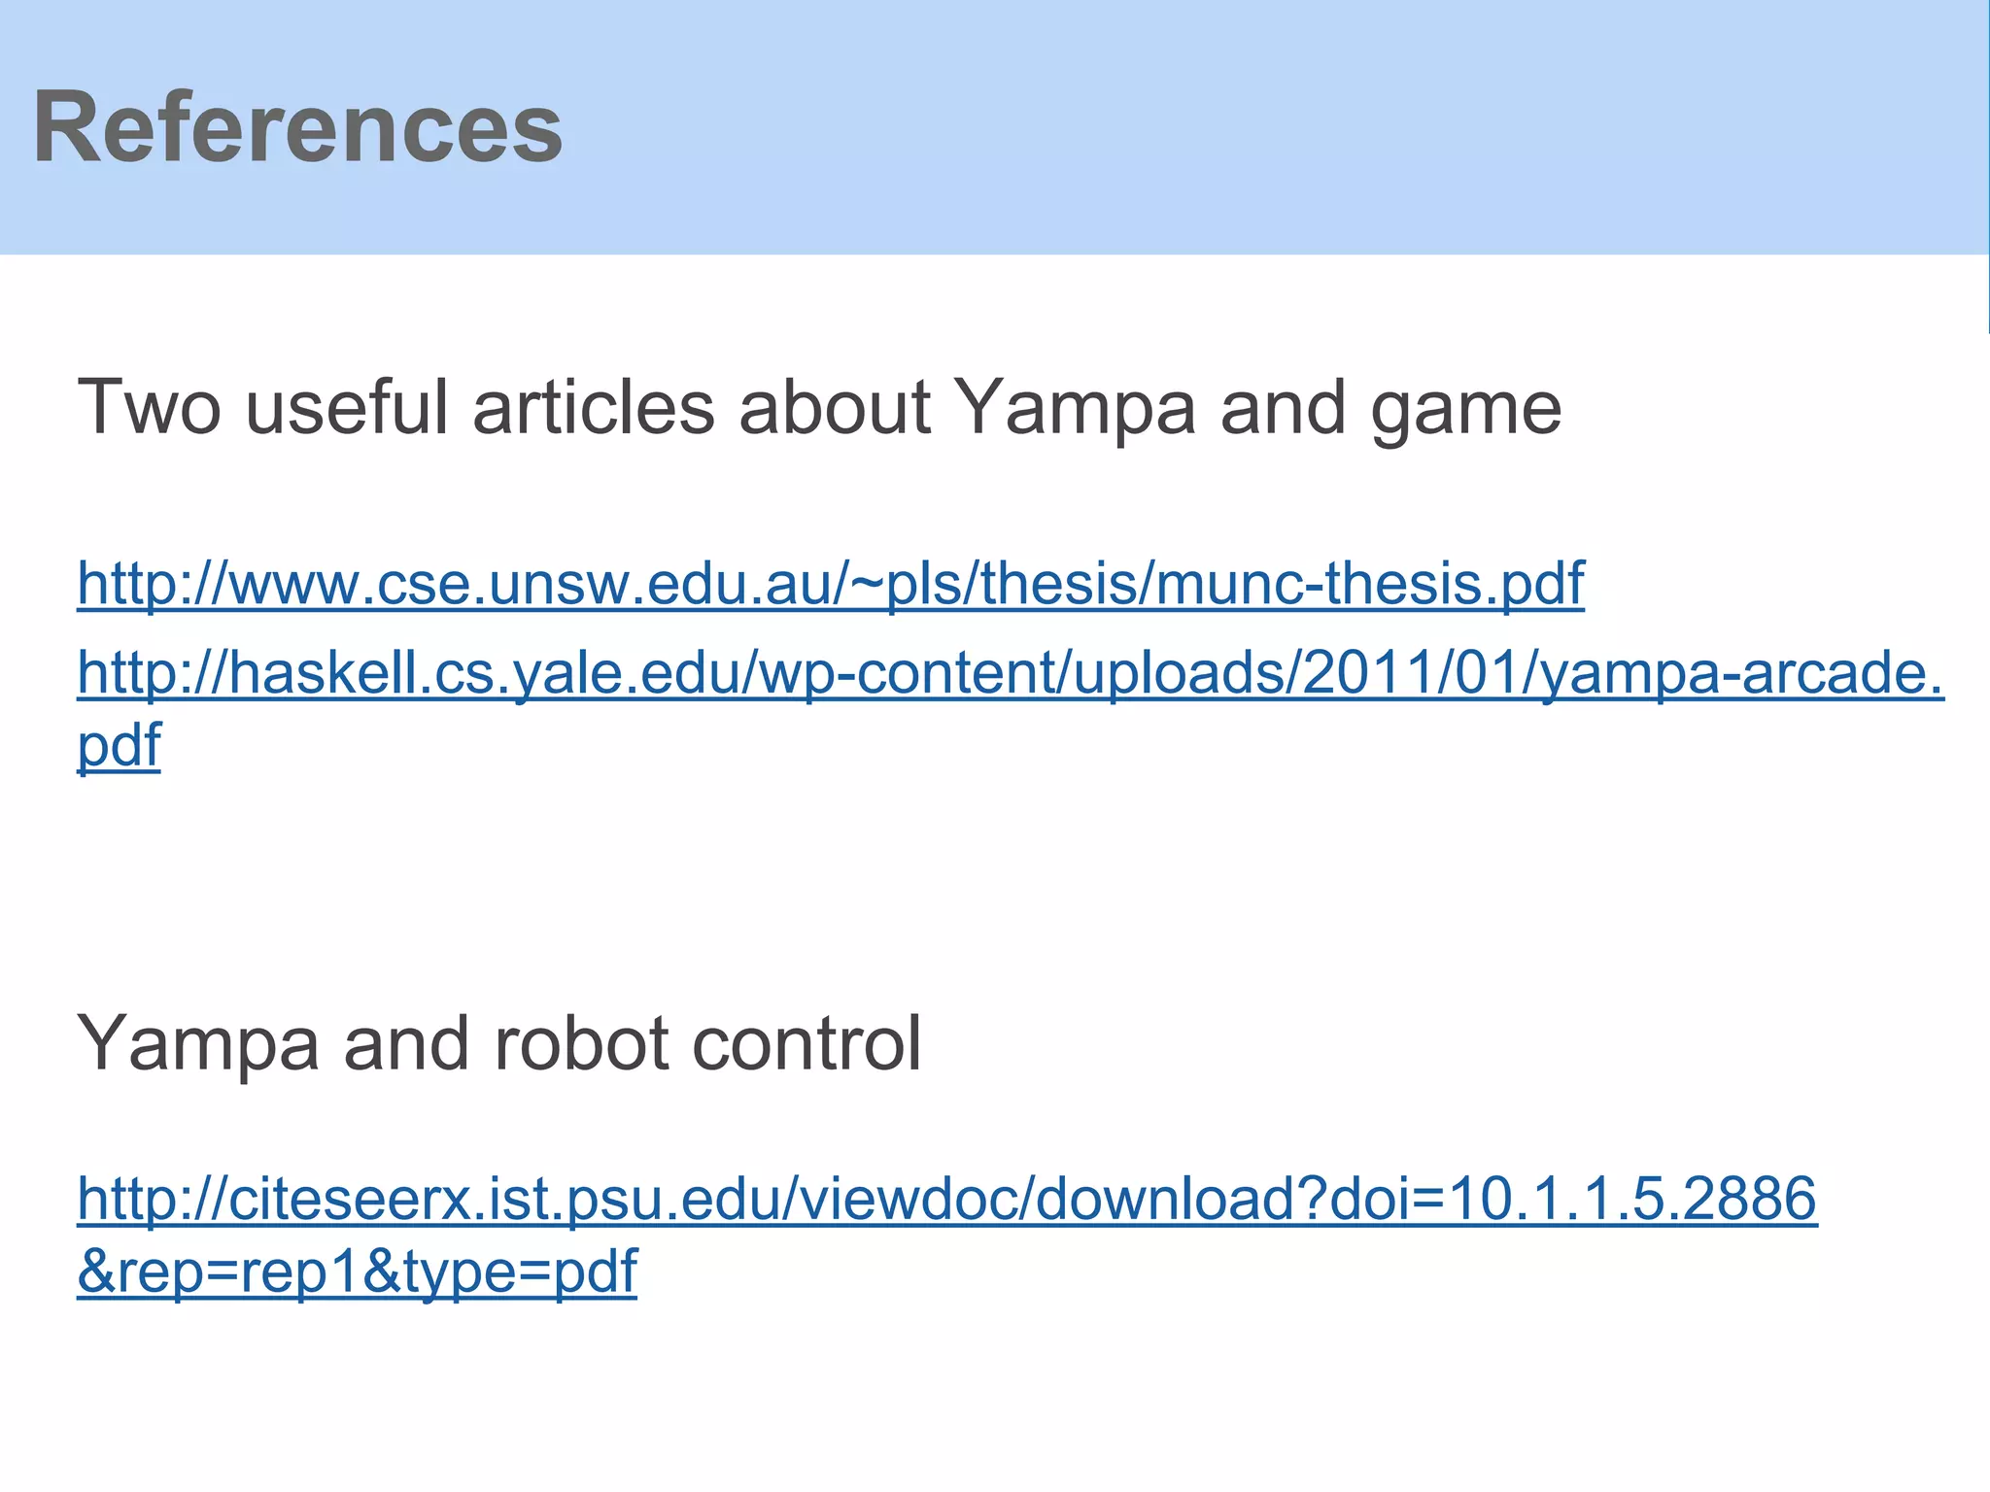Click the word "Two" starting the first paragraph

pyautogui.click(x=149, y=408)
